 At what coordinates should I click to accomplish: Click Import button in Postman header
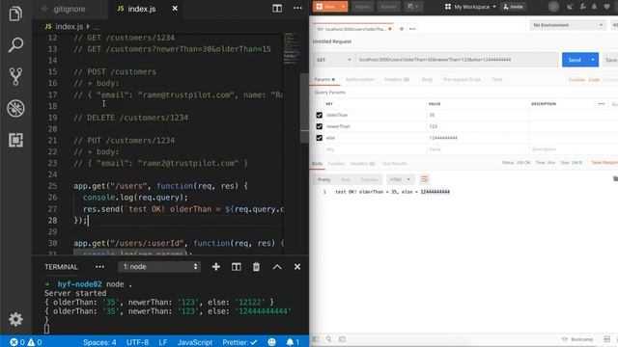tap(362, 7)
